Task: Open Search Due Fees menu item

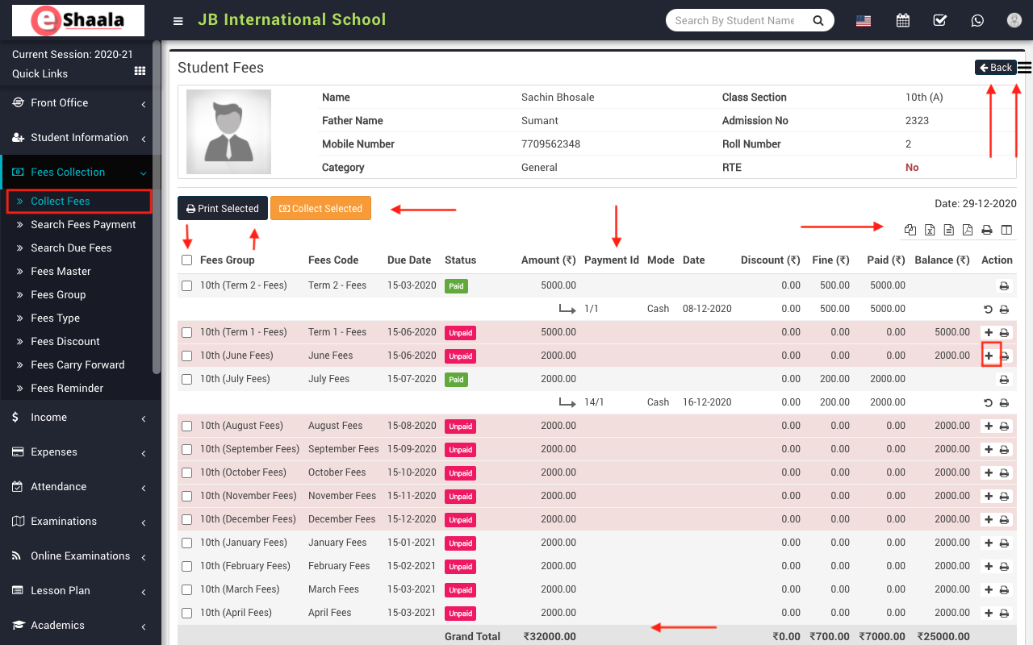Action: (x=71, y=248)
